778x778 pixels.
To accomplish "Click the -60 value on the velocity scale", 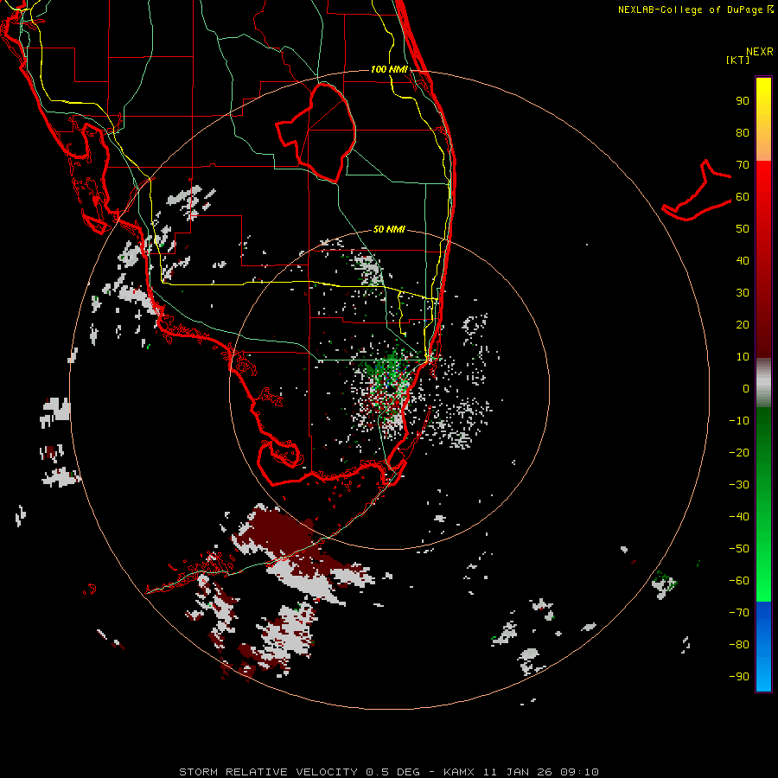I will (x=739, y=581).
